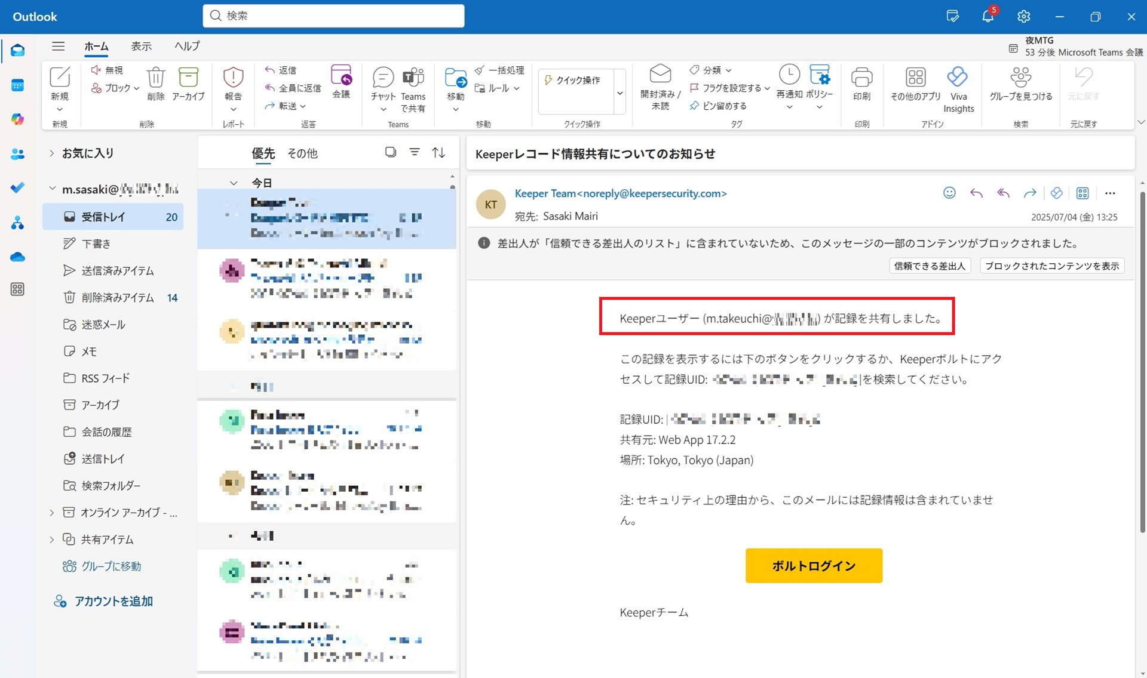Click ブロックされたコンテンツを表示 button
Screen dimensions: 1147x678
click(x=1051, y=266)
